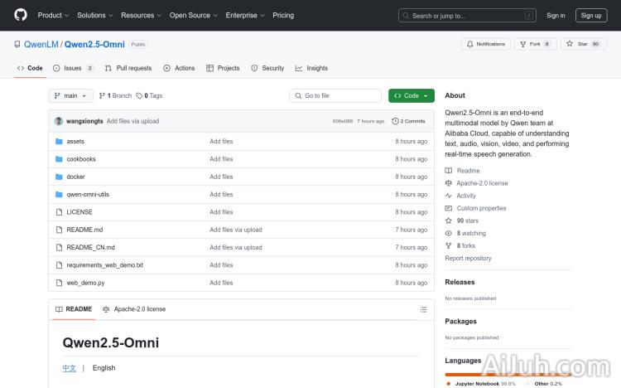621x388 pixels.
Task: Click the Fork button
Action: [x=536, y=44]
